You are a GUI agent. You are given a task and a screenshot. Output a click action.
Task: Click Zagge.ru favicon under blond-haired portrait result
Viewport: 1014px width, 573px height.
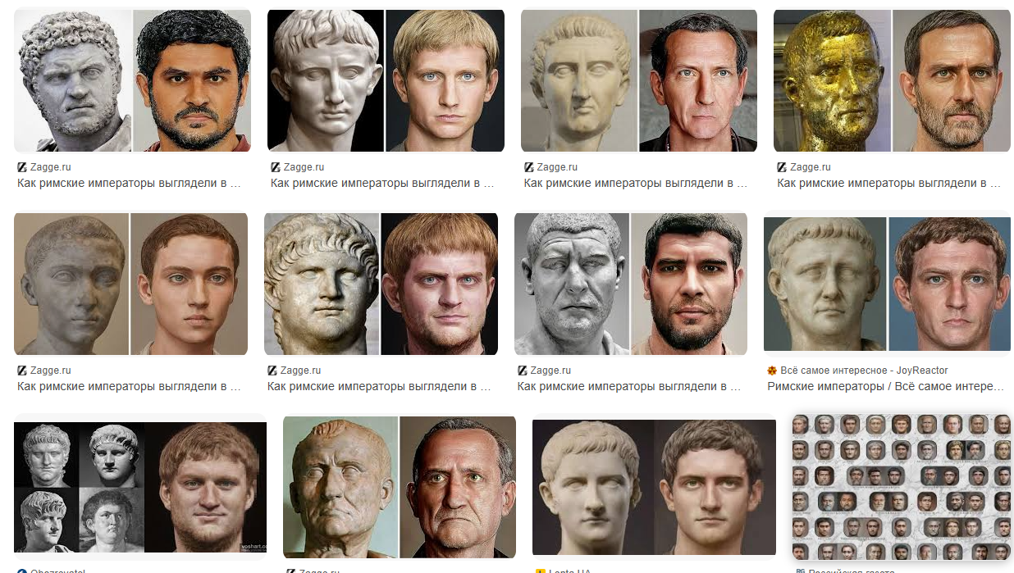tap(275, 167)
